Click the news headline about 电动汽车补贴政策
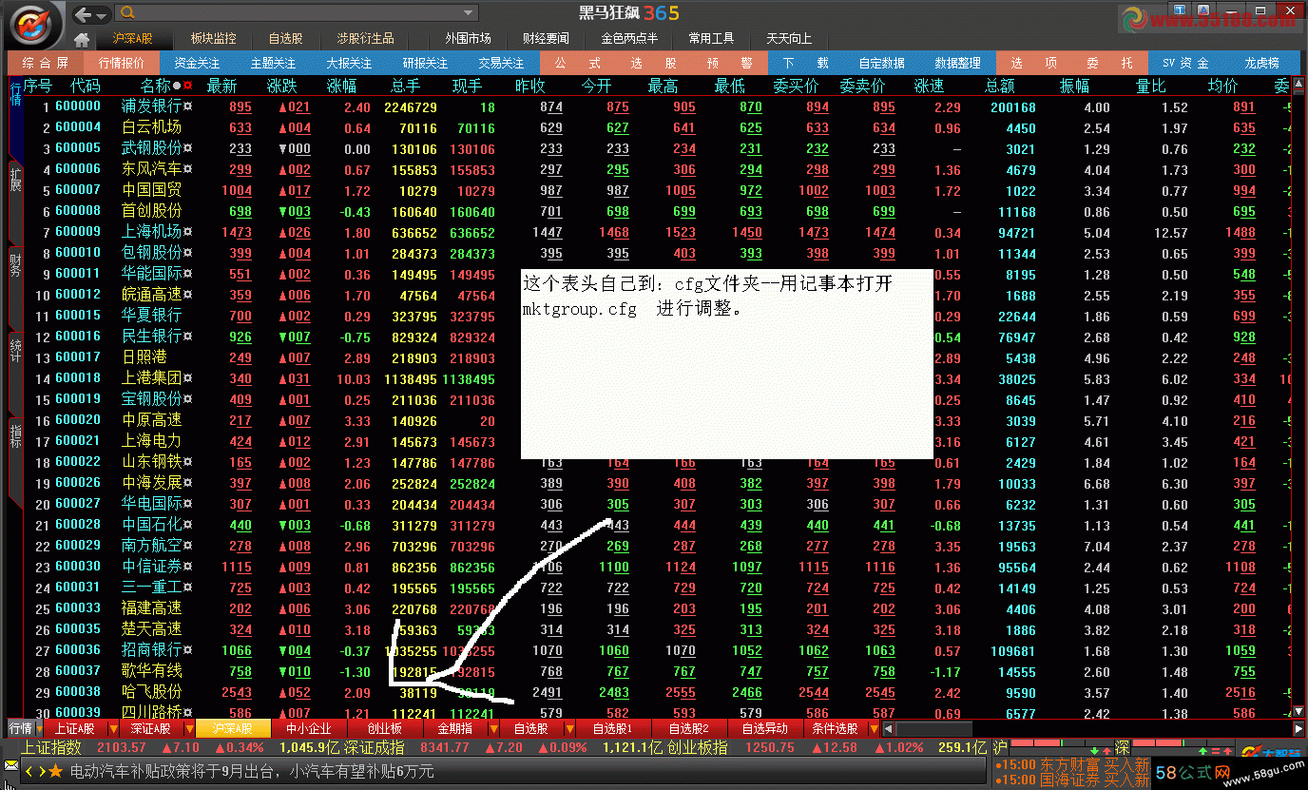The image size is (1308, 790). point(252,772)
